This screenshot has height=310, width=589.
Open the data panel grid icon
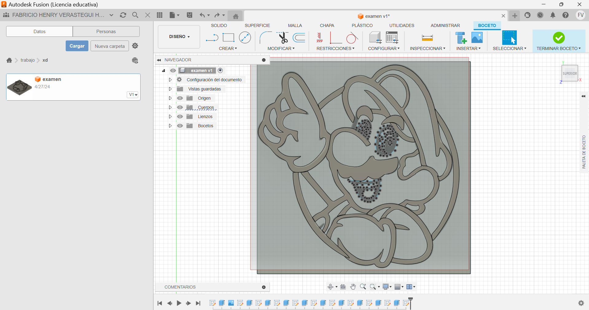coord(160,15)
